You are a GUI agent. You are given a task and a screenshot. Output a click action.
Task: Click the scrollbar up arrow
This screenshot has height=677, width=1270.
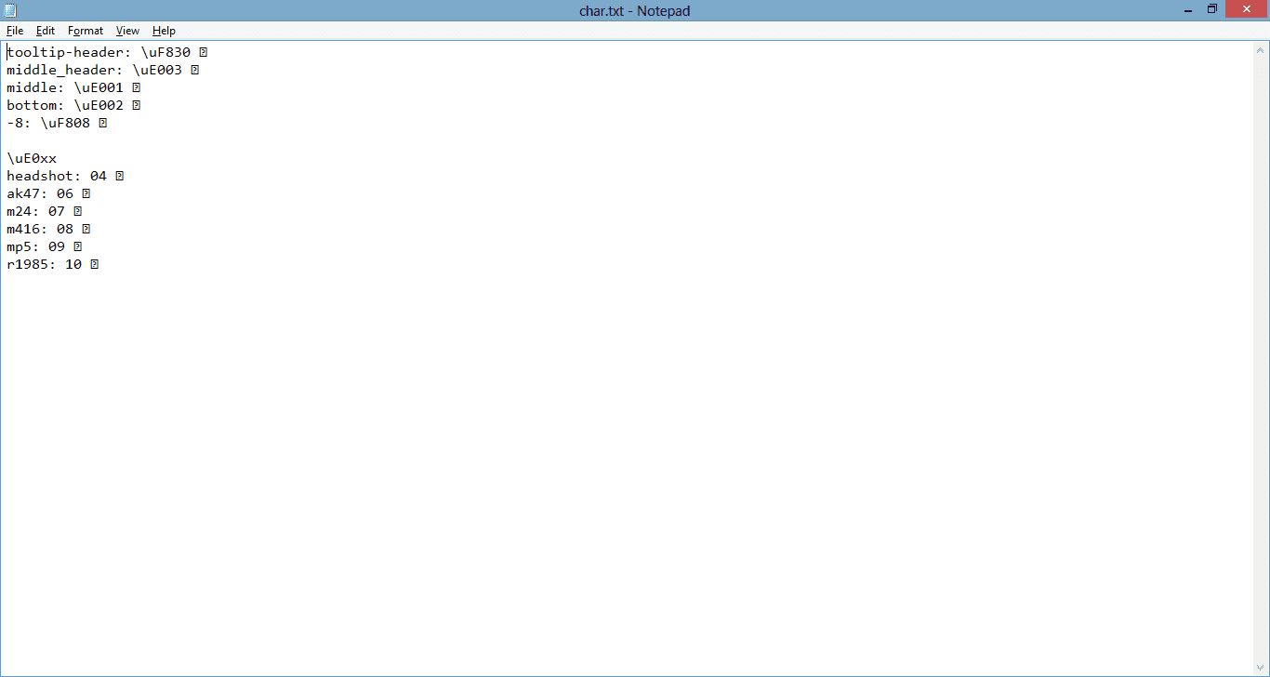pyautogui.click(x=1261, y=49)
